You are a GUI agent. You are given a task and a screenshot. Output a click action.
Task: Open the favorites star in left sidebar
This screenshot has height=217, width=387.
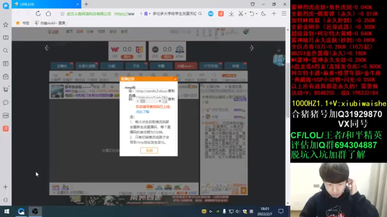[x=5, y=25]
